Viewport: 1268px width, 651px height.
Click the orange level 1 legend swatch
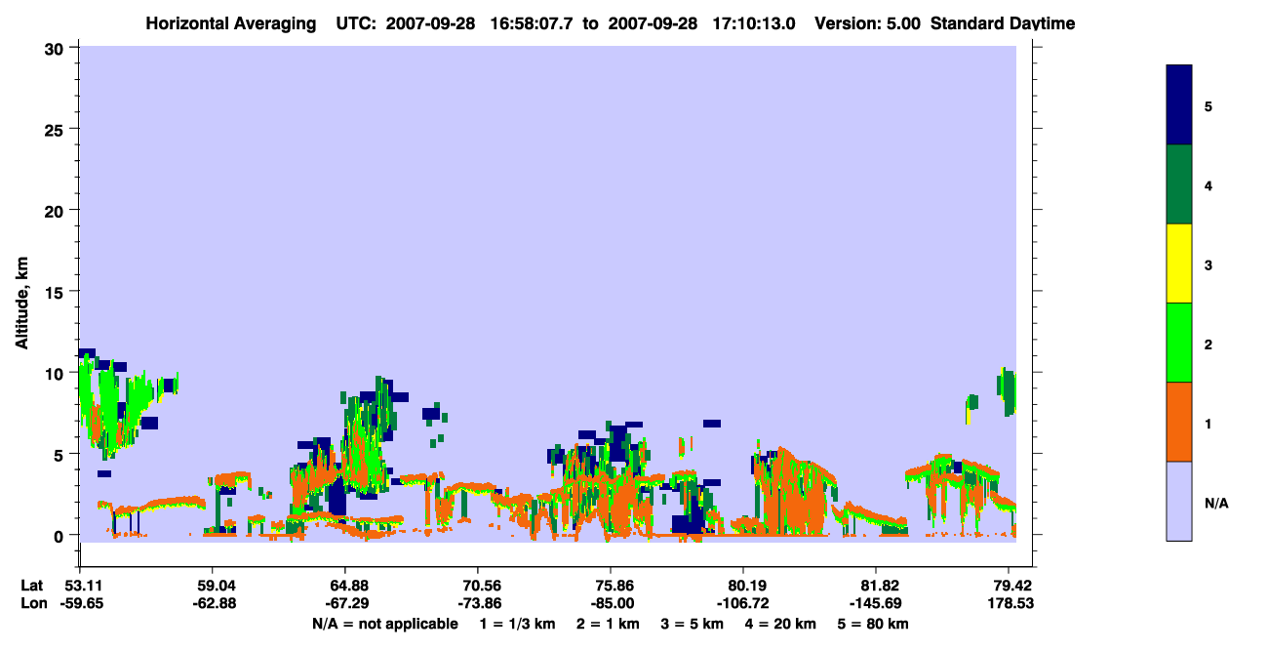click(1179, 422)
